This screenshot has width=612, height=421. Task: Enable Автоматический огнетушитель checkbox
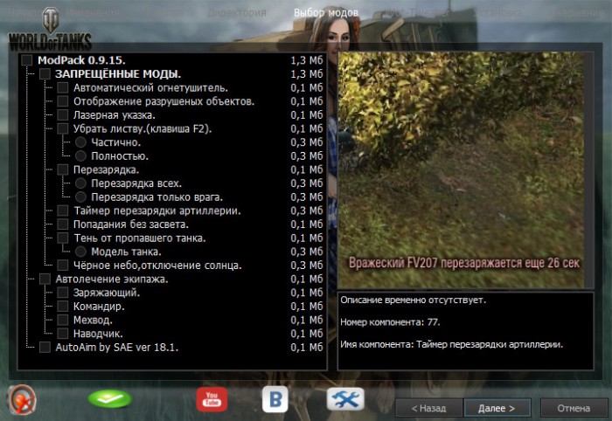(63, 87)
